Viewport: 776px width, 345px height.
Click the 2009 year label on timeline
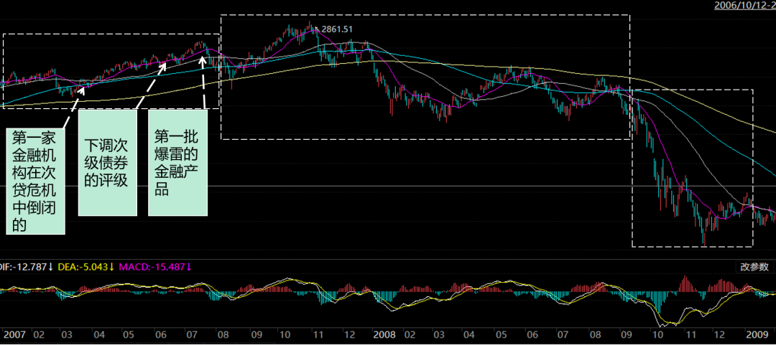756,335
